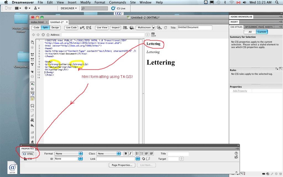283x177 pixels.
Task: Open the Commands menu
Action: point(118,2)
